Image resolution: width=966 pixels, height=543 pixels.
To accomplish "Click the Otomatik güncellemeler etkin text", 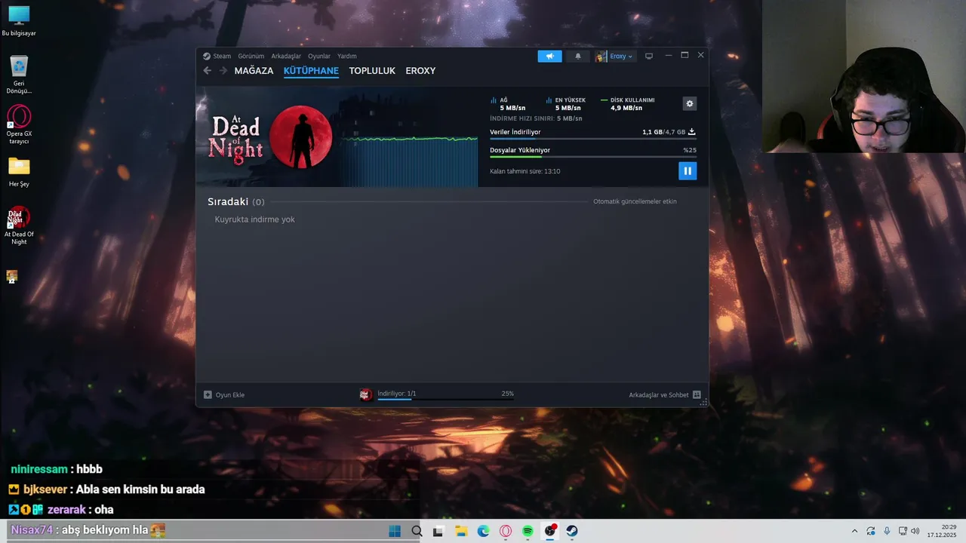I will (x=635, y=201).
